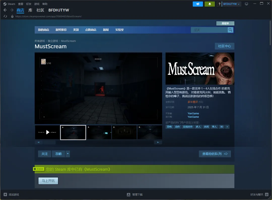The width and height of the screenshot is (272, 200).
Task: Click the store search magnifier icon
Action: pos(230,30)
